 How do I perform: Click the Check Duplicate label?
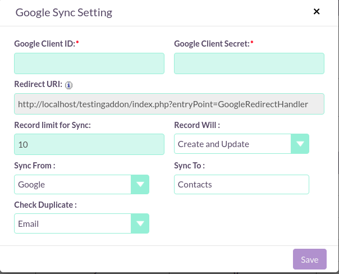click(45, 205)
